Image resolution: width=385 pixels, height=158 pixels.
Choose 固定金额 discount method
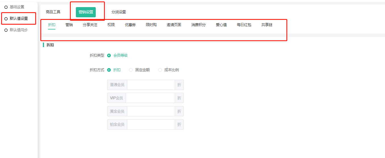131,70
